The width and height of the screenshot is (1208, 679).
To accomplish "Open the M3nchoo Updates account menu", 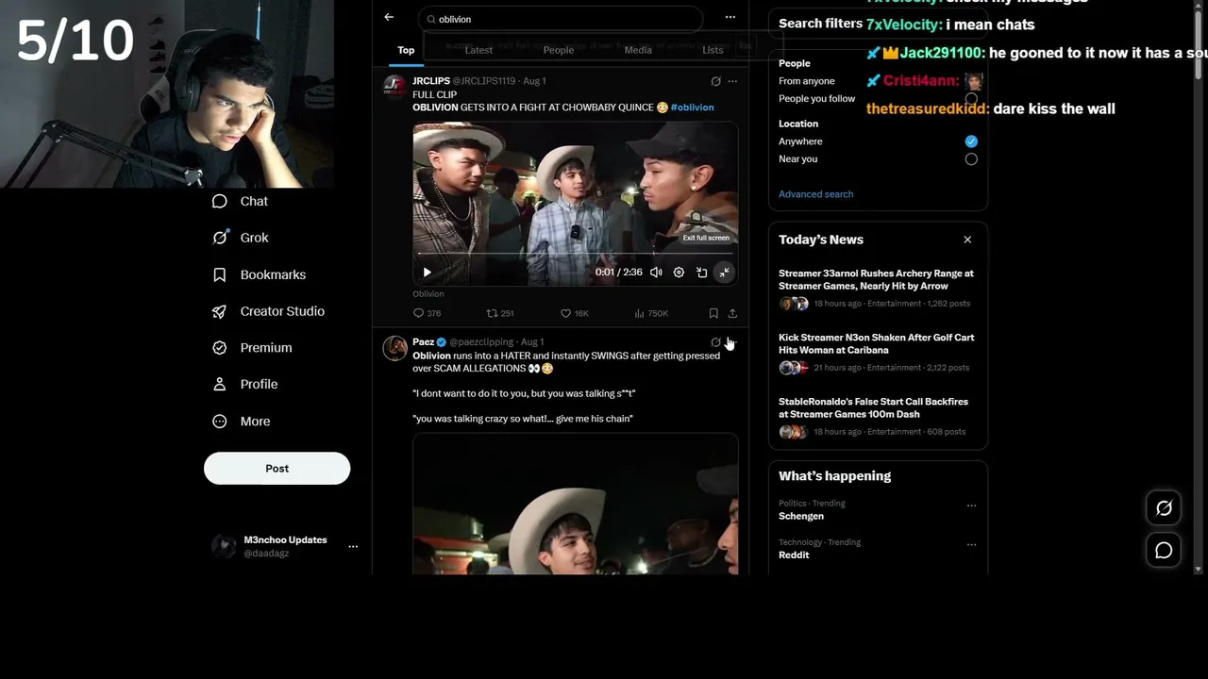I will [x=353, y=546].
